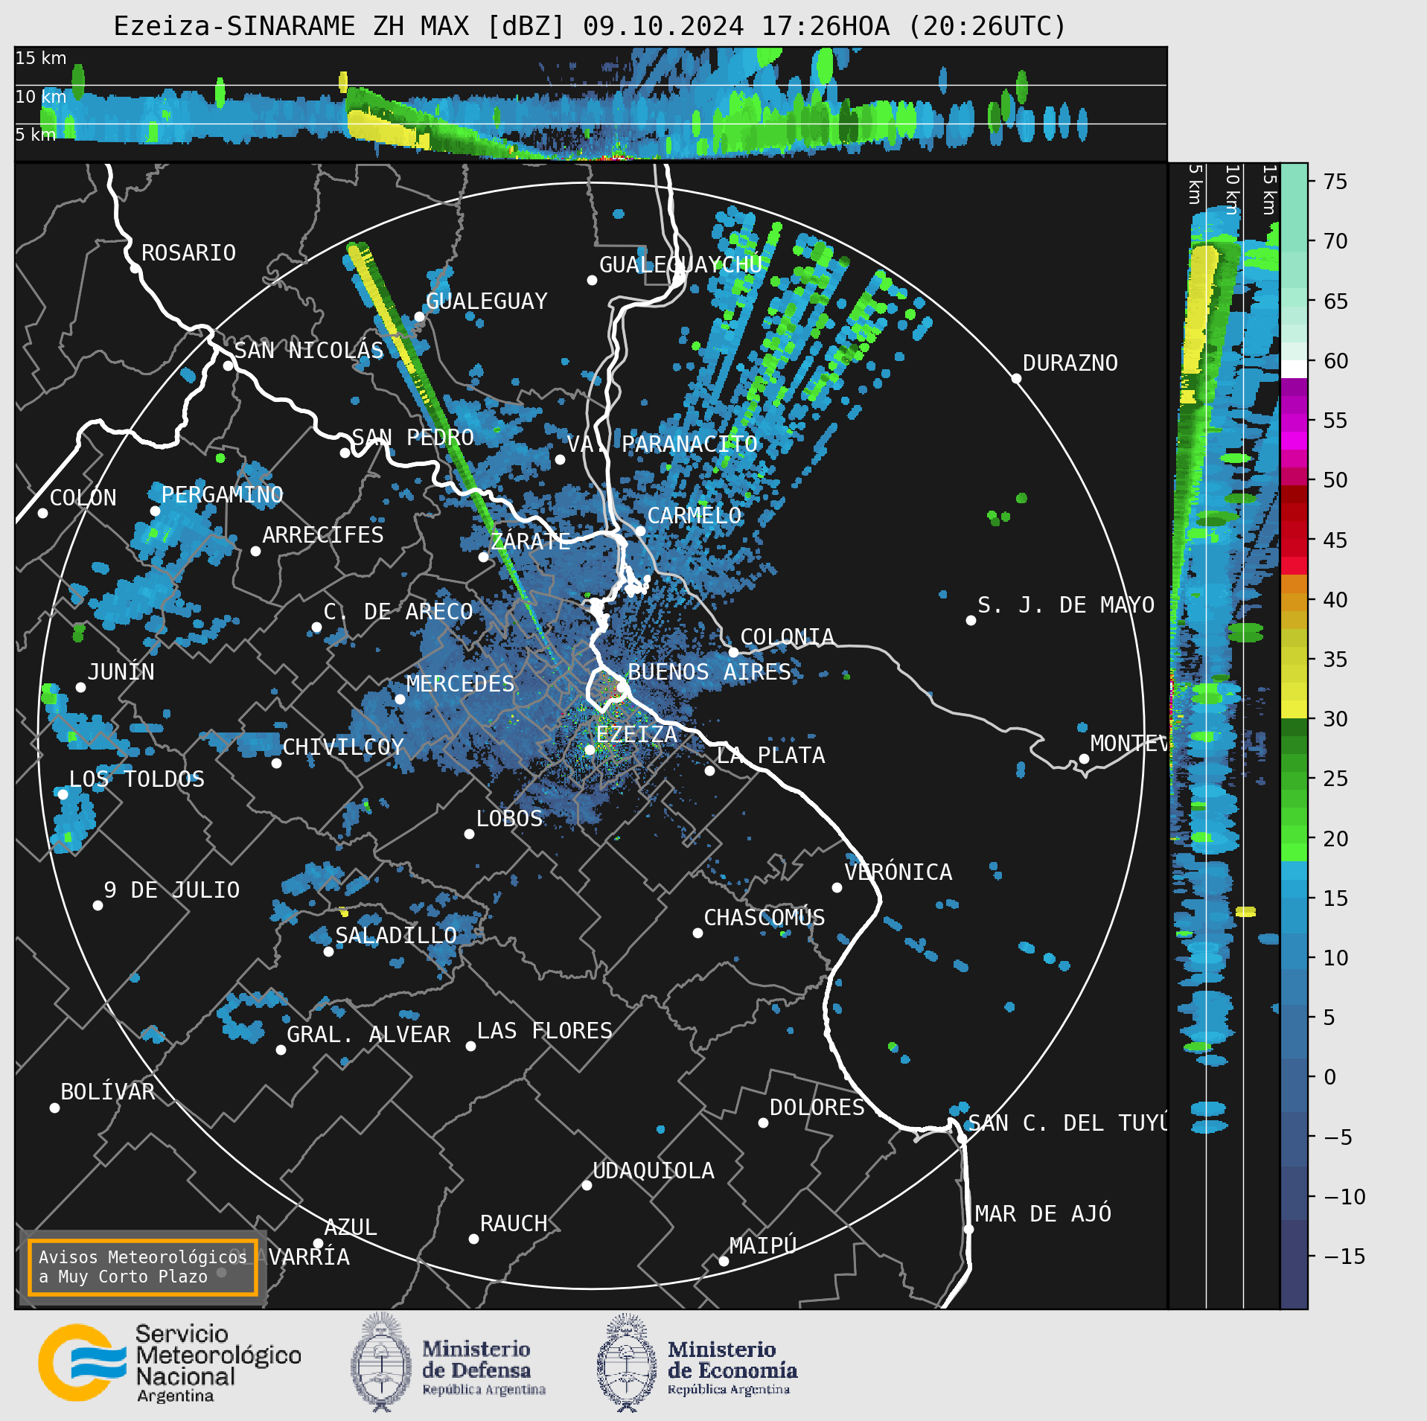Screen dimensions: 1427x1421
Task: Click the ROSARIO city label
Action: (x=188, y=253)
